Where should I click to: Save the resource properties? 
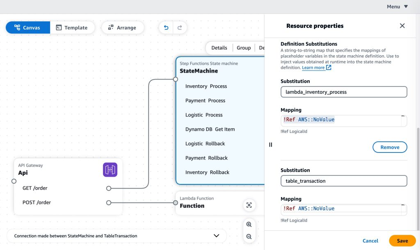(x=402, y=241)
